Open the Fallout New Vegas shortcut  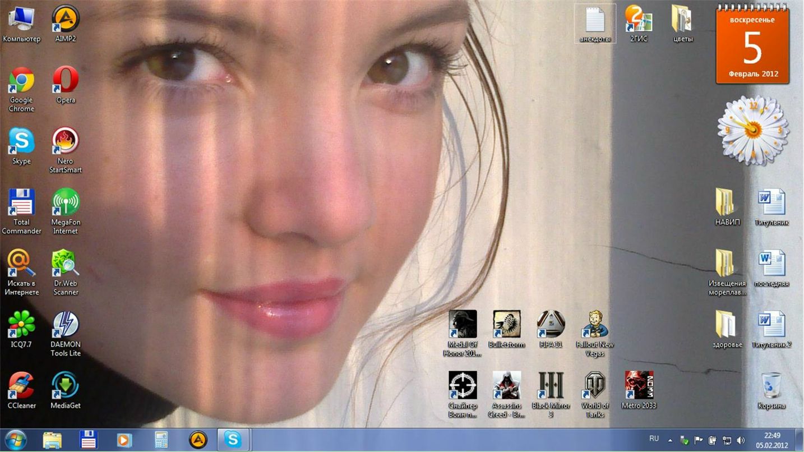pos(595,325)
